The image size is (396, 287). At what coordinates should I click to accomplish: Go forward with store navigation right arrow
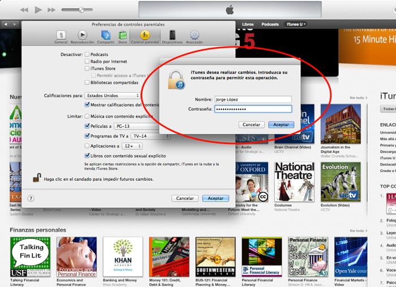(15, 24)
